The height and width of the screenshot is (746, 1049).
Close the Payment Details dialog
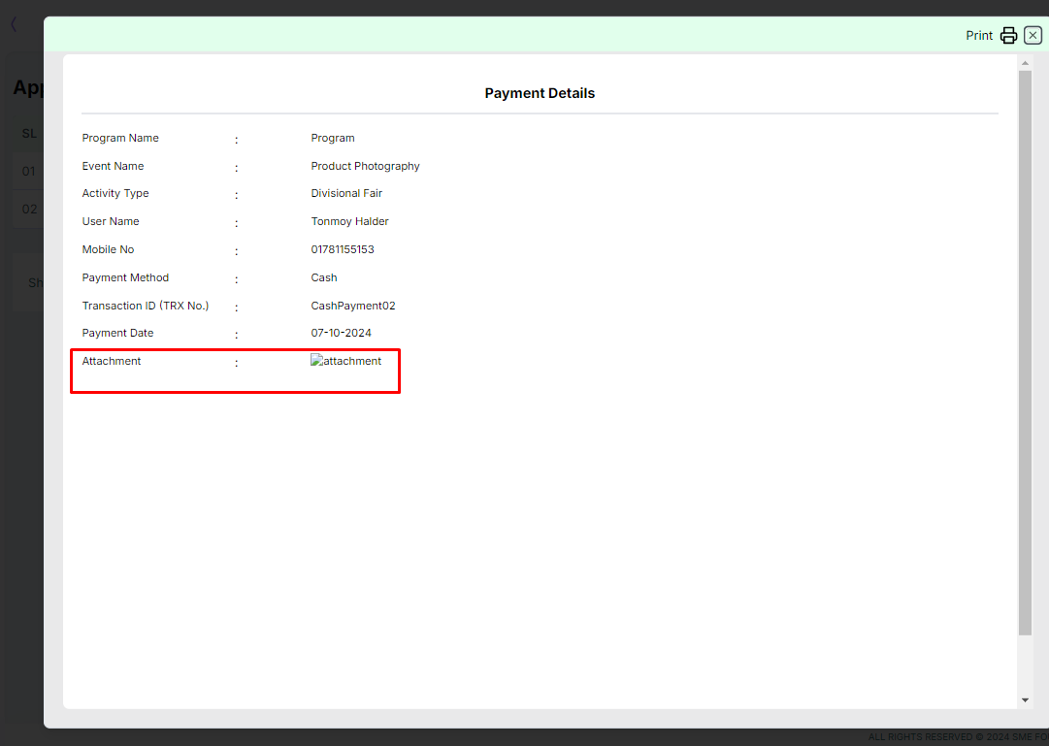tap(1033, 35)
